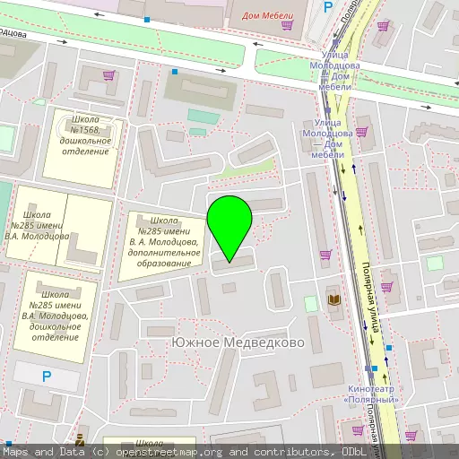Viewport: 459px width, 459px height.
Task: Select the Кинотеатр «Полярный» bus stop marker
Action: click(370, 375)
